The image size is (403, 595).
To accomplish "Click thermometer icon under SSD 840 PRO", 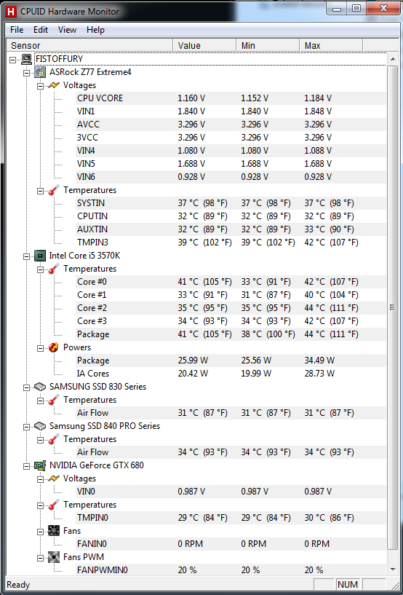I will [55, 439].
